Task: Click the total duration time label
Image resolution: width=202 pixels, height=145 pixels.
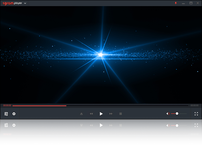Action: click(x=195, y=105)
